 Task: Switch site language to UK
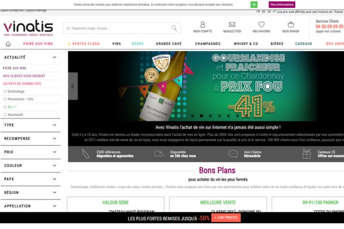269,11
